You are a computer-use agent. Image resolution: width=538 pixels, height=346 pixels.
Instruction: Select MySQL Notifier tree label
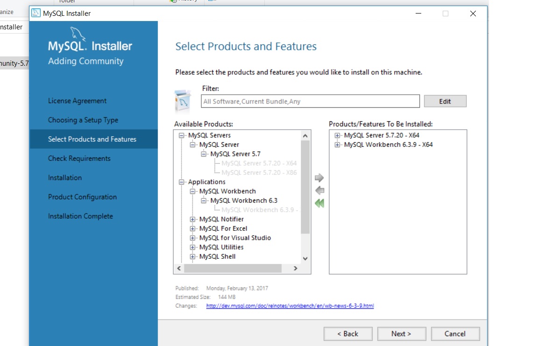click(221, 219)
